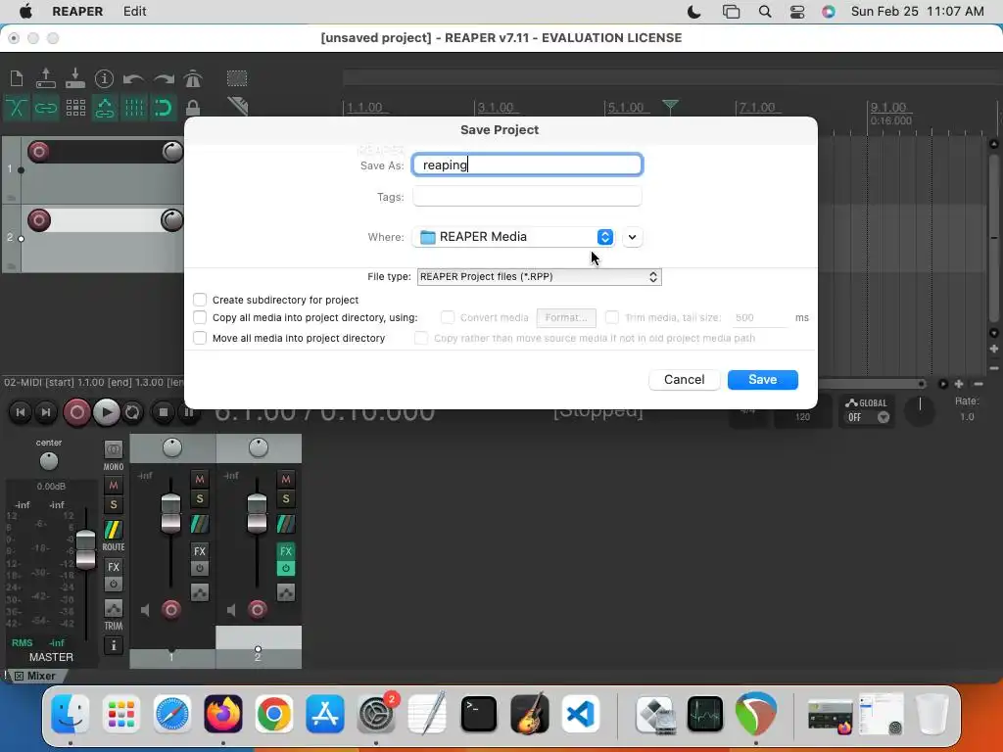This screenshot has height=752, width=1003.
Task: Adjust mixer channel 2 volume fader
Action: coord(258,513)
